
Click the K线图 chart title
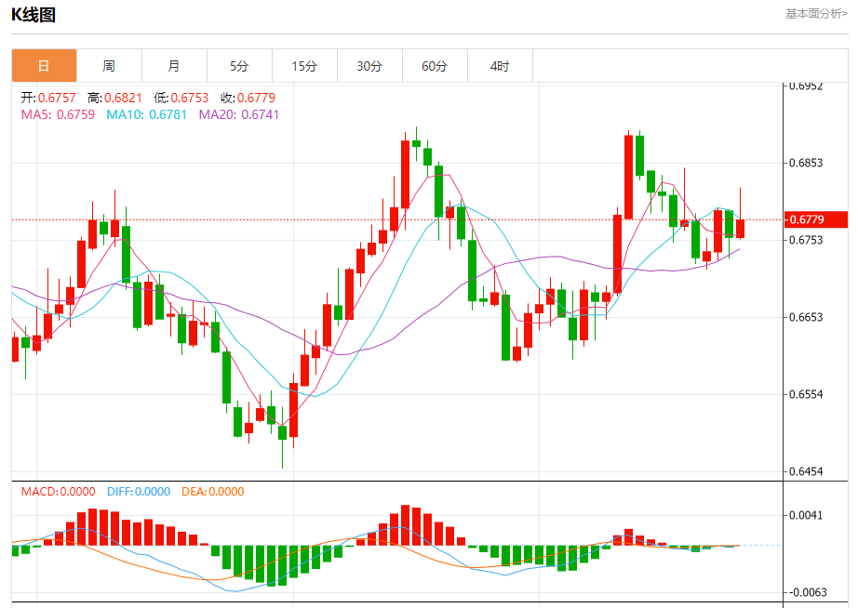(34, 14)
